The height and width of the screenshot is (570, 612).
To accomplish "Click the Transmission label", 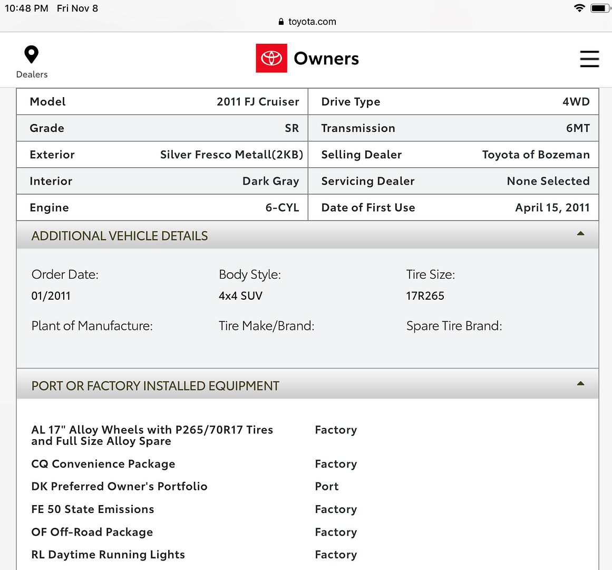I will click(x=358, y=128).
